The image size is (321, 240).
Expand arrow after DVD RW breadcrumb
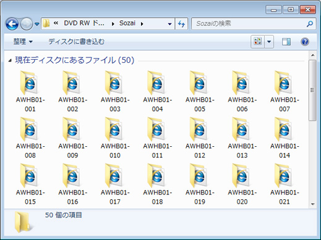(x=113, y=24)
